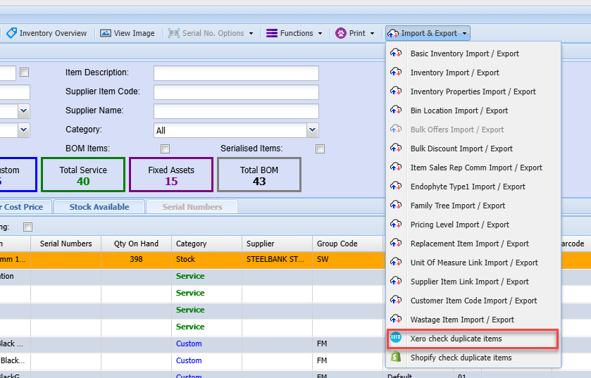Image resolution: width=591 pixels, height=378 pixels.
Task: Click the Basic Inventory Import cloud icon
Action: (396, 53)
